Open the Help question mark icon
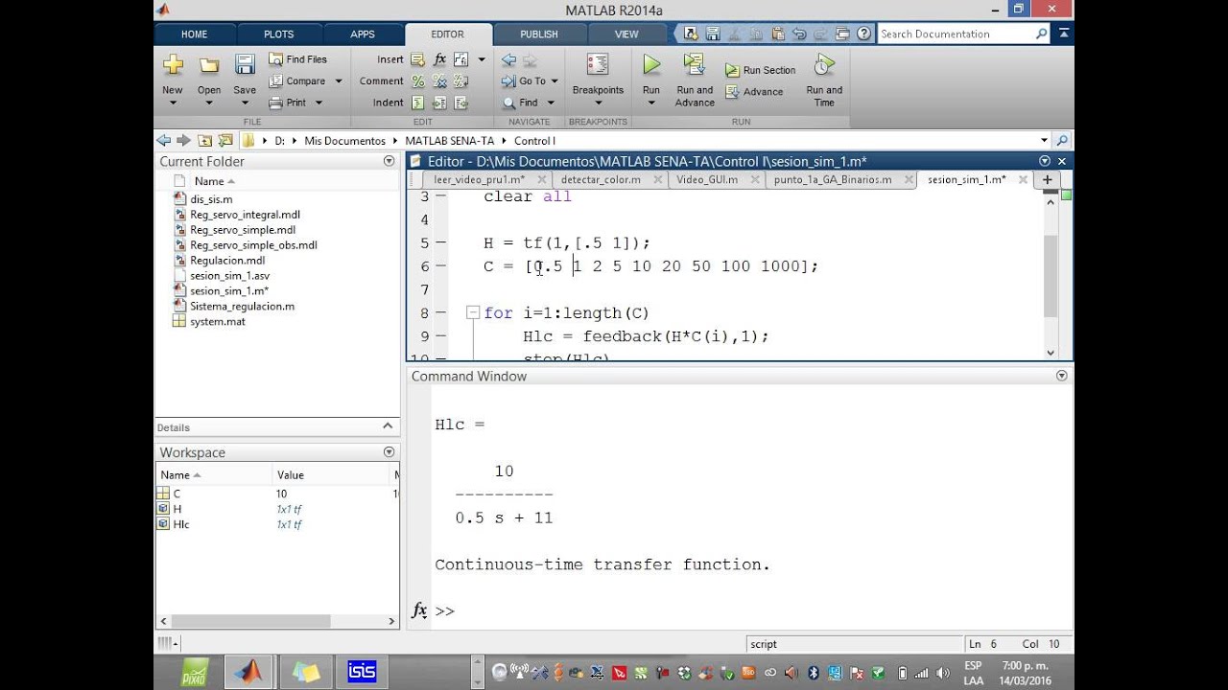The height and width of the screenshot is (690, 1228). (864, 34)
